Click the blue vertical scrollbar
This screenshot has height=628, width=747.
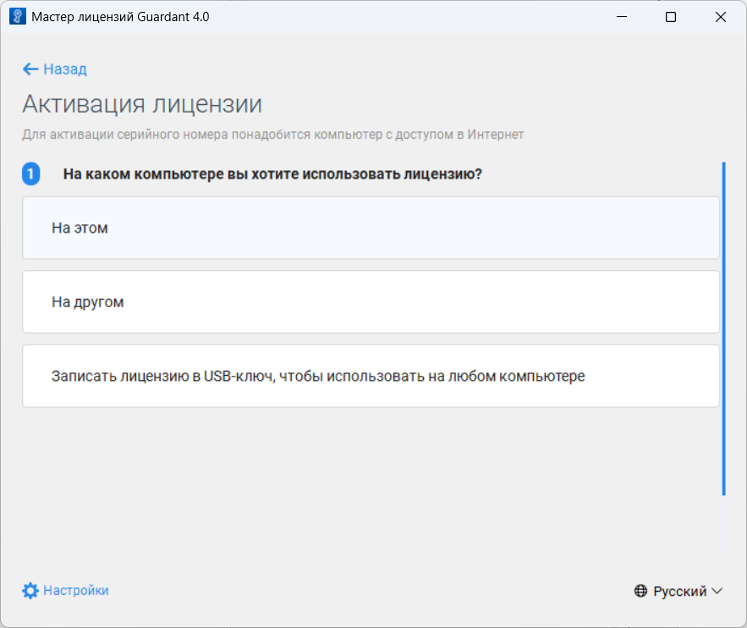pos(723,328)
